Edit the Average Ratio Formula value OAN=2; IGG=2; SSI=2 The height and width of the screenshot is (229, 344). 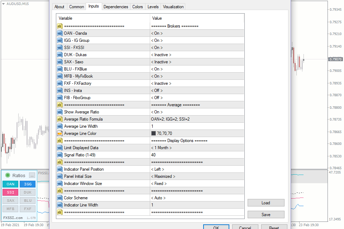coord(197,119)
